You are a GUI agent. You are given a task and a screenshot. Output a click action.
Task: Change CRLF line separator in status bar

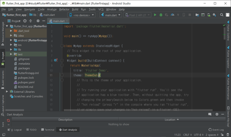187,135
